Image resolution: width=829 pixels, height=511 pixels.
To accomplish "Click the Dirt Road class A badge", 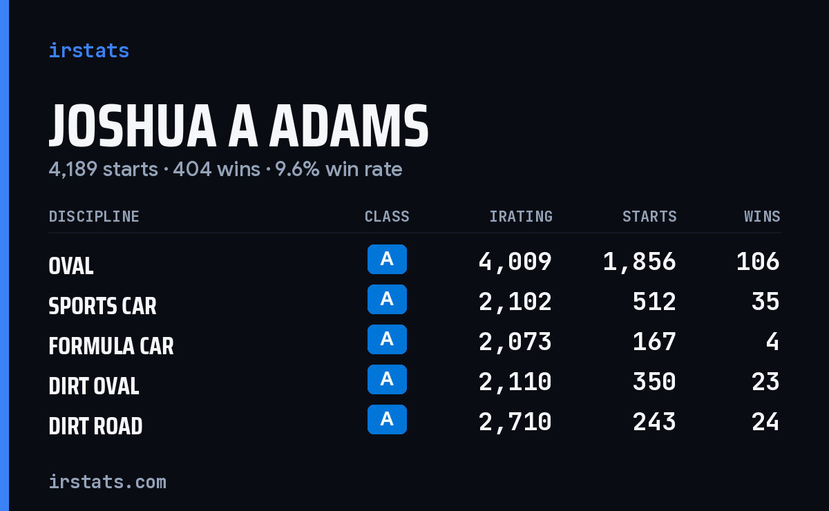I will [x=387, y=420].
